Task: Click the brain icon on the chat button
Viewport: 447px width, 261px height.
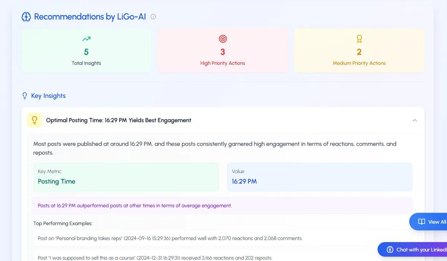Action: (x=390, y=249)
